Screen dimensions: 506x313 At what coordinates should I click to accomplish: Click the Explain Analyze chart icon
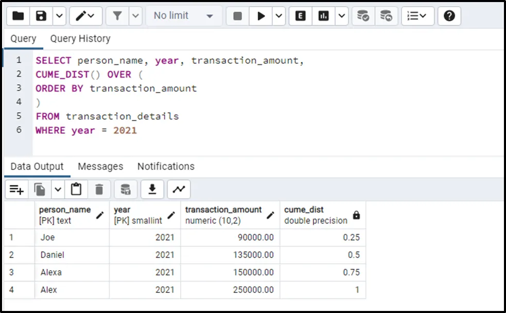pyautogui.click(x=324, y=16)
